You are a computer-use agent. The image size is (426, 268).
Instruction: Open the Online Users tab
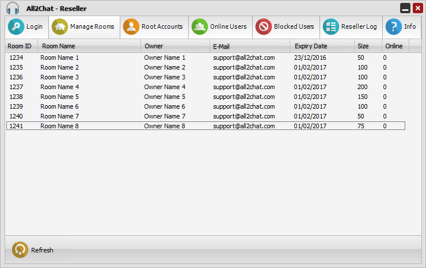pos(221,27)
